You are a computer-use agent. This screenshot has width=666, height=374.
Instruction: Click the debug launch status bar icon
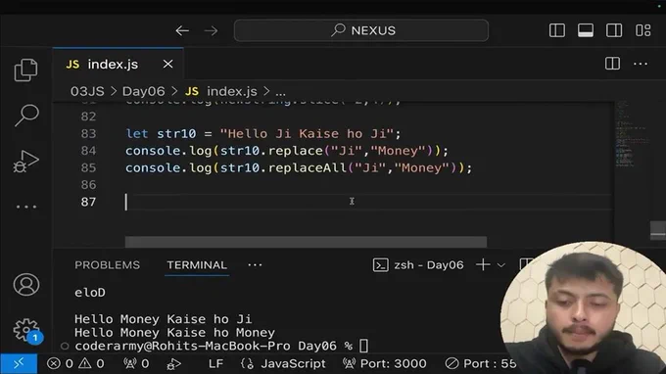click(173, 364)
